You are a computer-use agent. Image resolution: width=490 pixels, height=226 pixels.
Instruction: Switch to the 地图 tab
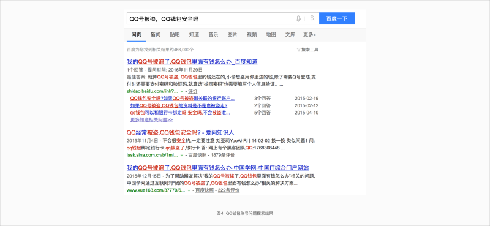pos(271,35)
